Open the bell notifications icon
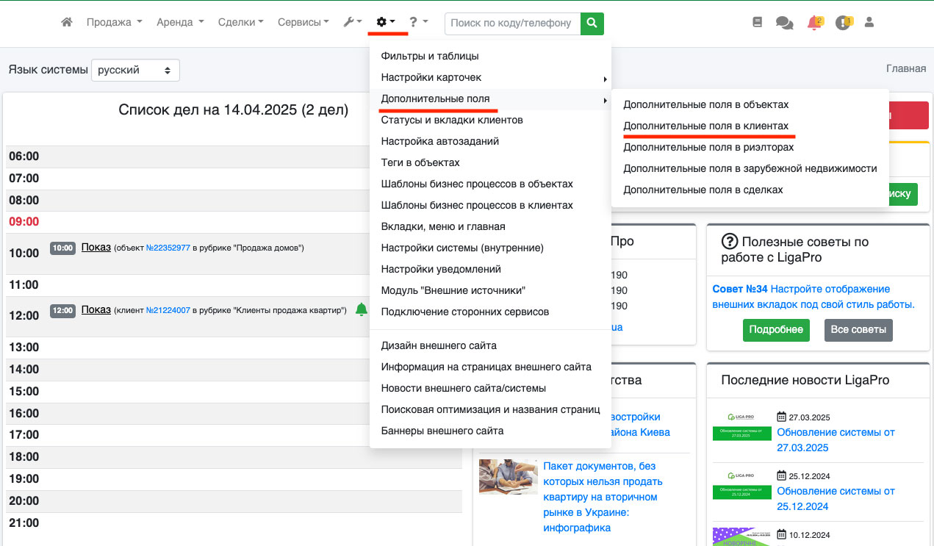The height and width of the screenshot is (546, 934). click(813, 23)
